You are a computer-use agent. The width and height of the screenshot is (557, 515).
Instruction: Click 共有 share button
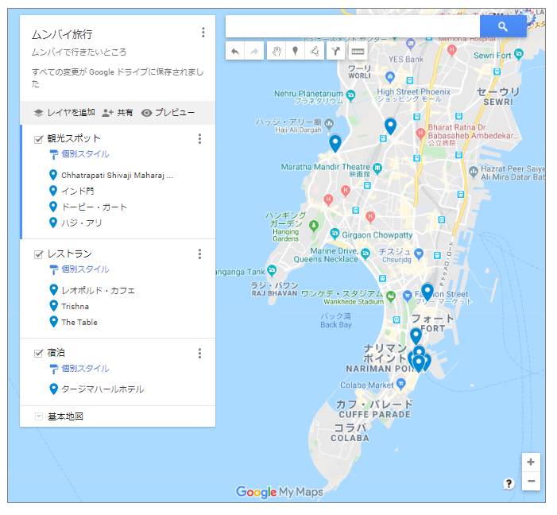(x=118, y=113)
